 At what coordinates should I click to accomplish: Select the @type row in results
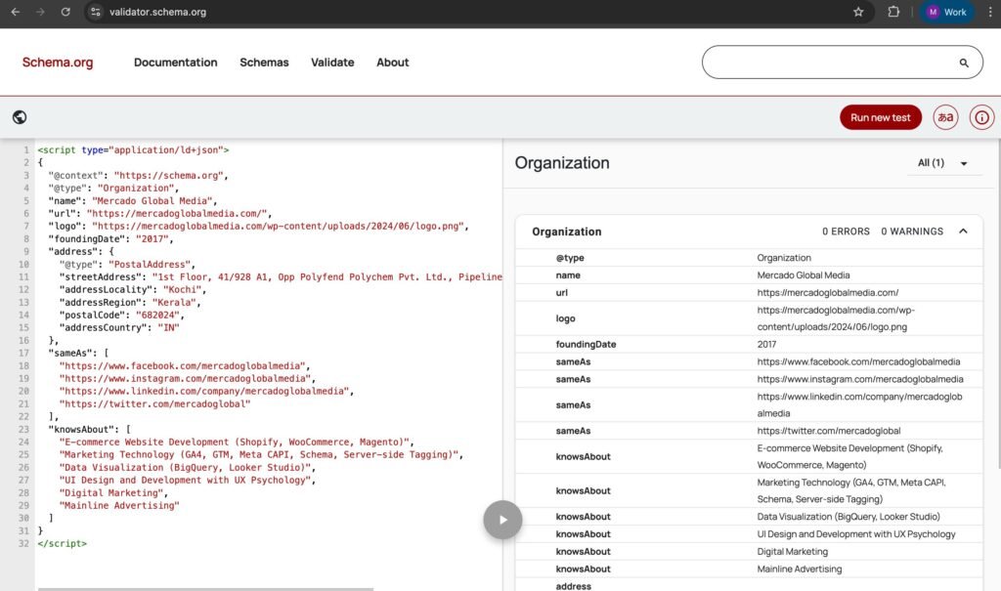(749, 258)
